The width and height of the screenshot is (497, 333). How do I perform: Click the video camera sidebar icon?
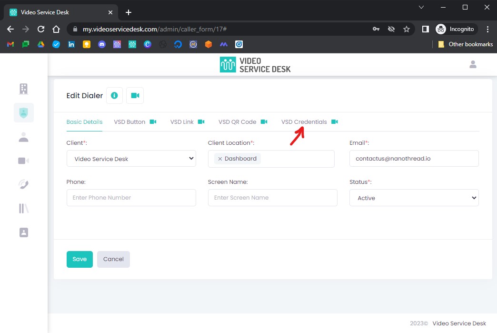(23, 161)
